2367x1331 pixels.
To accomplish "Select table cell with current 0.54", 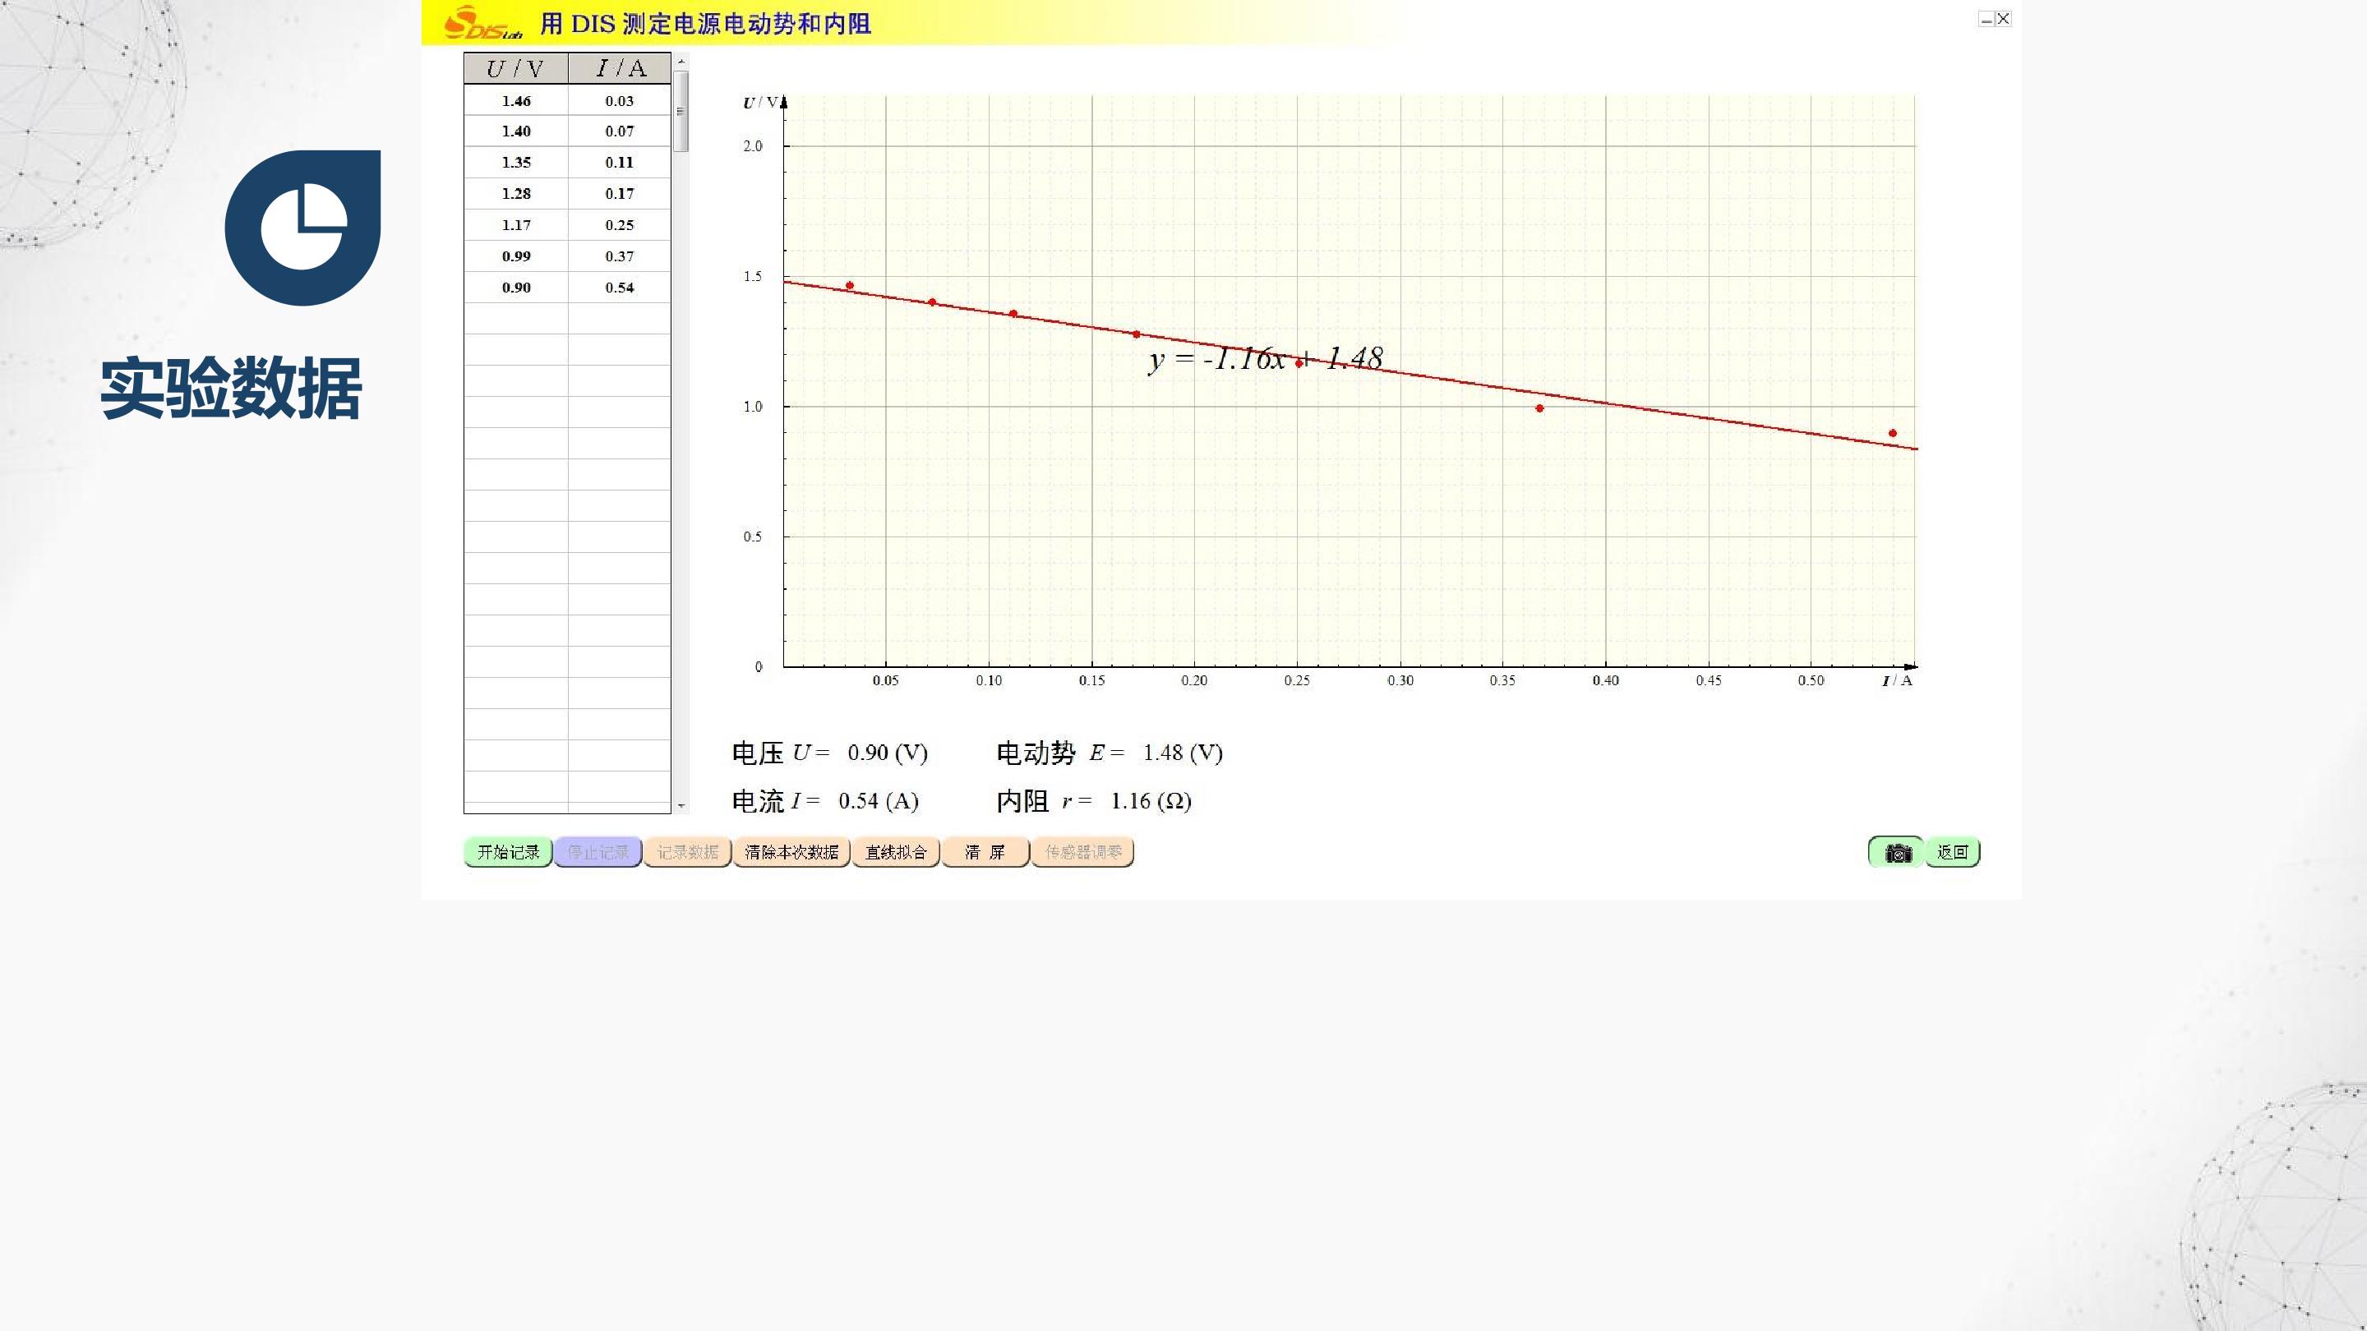I will coord(621,288).
